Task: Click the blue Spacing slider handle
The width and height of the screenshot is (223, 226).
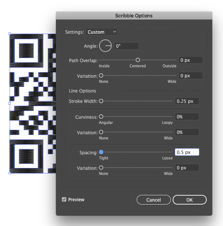Action: click(101, 152)
